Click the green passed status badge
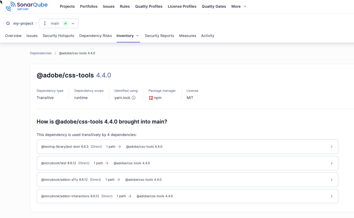 66,23
